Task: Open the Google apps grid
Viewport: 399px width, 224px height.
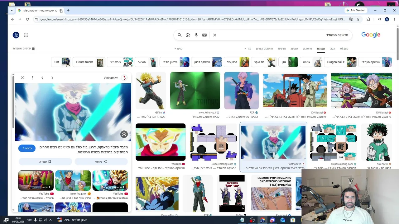Action: [26, 35]
